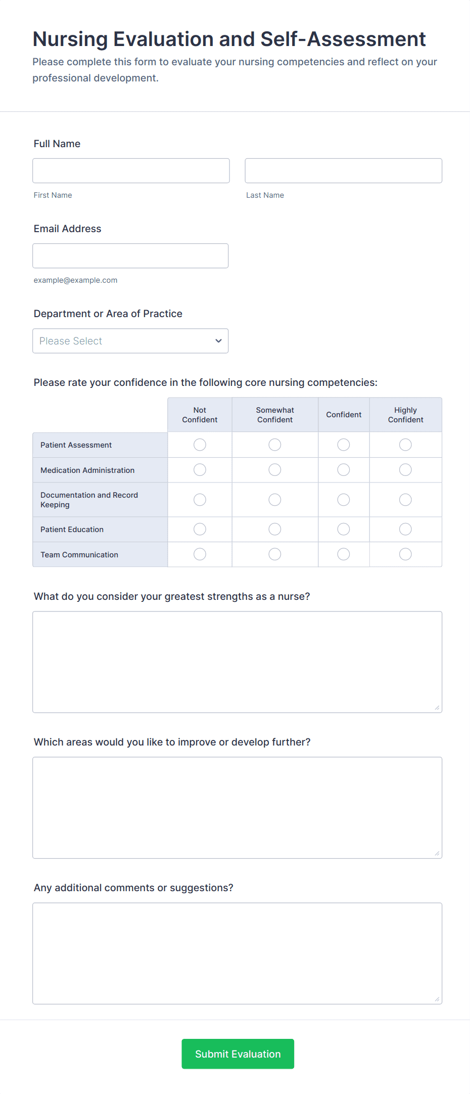Open the Department or Area of Practice dropdown
The height and width of the screenshot is (1094, 470).
[130, 340]
